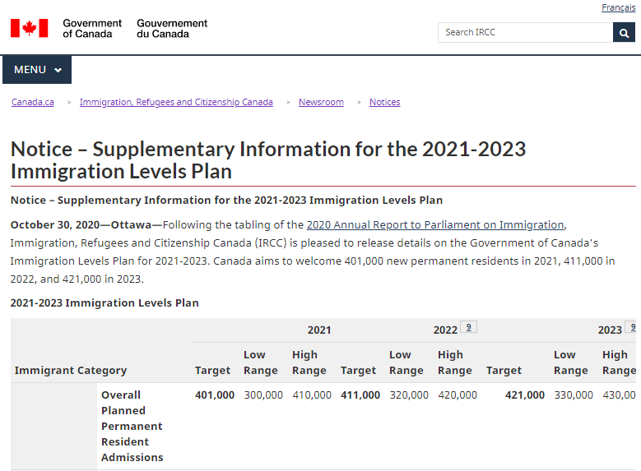Click footnote 9 next to 2022

(x=468, y=327)
